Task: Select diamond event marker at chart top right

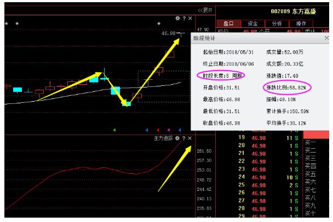Action: pos(159,24)
